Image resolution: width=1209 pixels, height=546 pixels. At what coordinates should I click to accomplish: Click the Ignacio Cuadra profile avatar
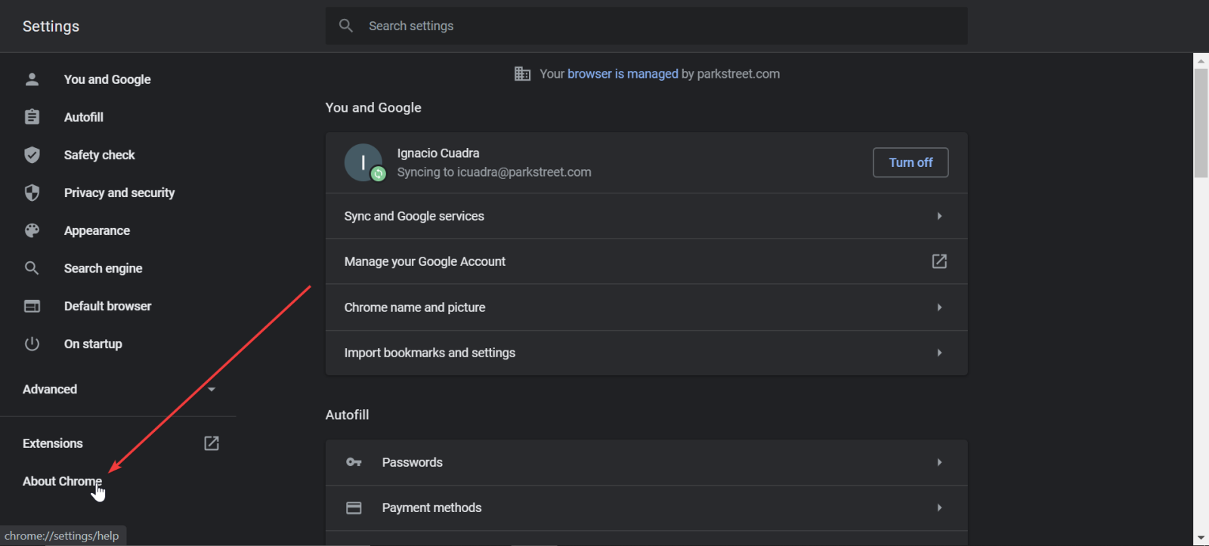[363, 162]
